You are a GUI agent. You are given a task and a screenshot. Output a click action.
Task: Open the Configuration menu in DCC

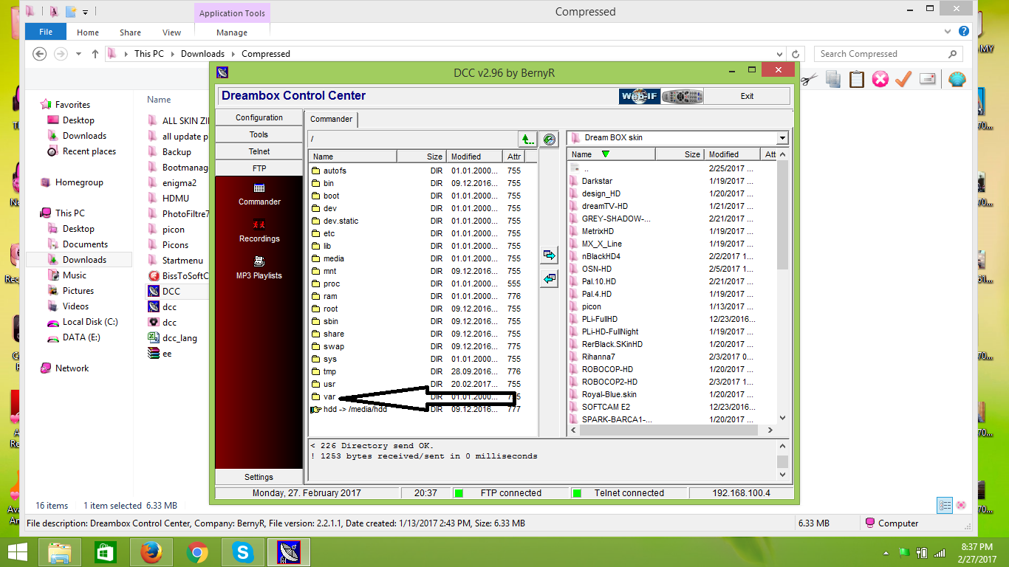259,117
